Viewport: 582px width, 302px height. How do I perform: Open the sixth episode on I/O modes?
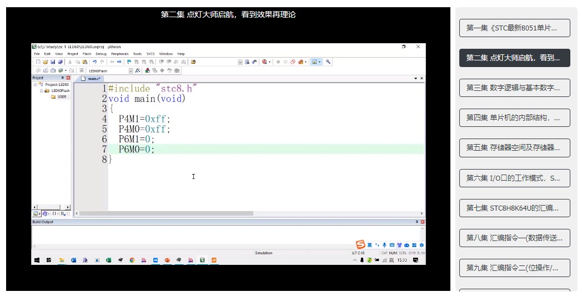coord(514,178)
